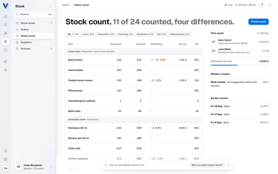
Task: Go to Stock in the breadcrumb
Action: [66, 5]
